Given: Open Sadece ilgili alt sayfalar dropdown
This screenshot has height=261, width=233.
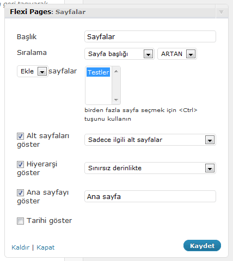Looking at the screenshot, I should (x=150, y=140).
